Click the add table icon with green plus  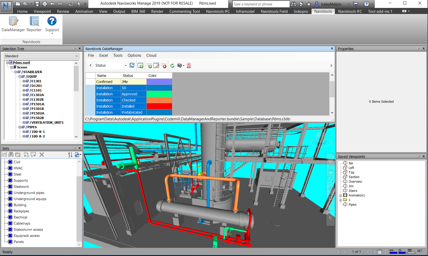coord(141,66)
